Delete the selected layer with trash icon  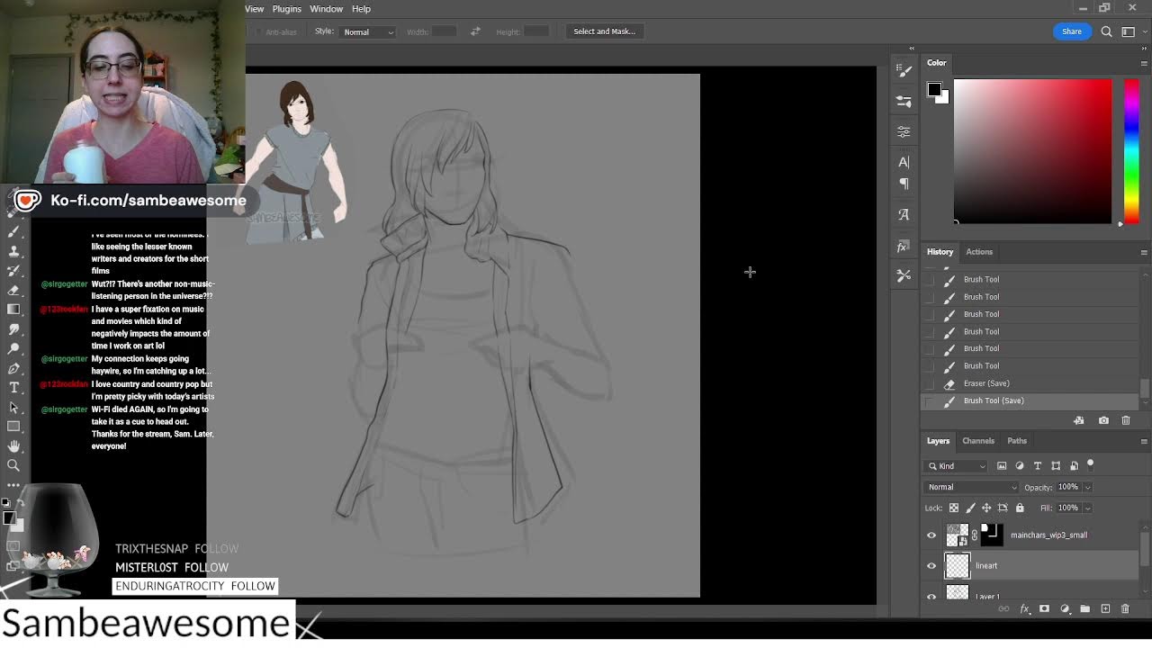click(1125, 609)
